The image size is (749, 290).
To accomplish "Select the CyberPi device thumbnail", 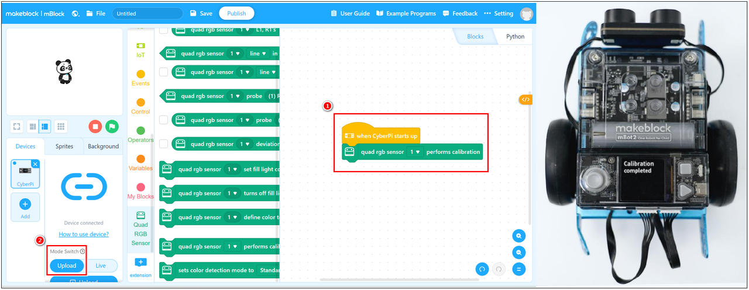I will click(25, 174).
